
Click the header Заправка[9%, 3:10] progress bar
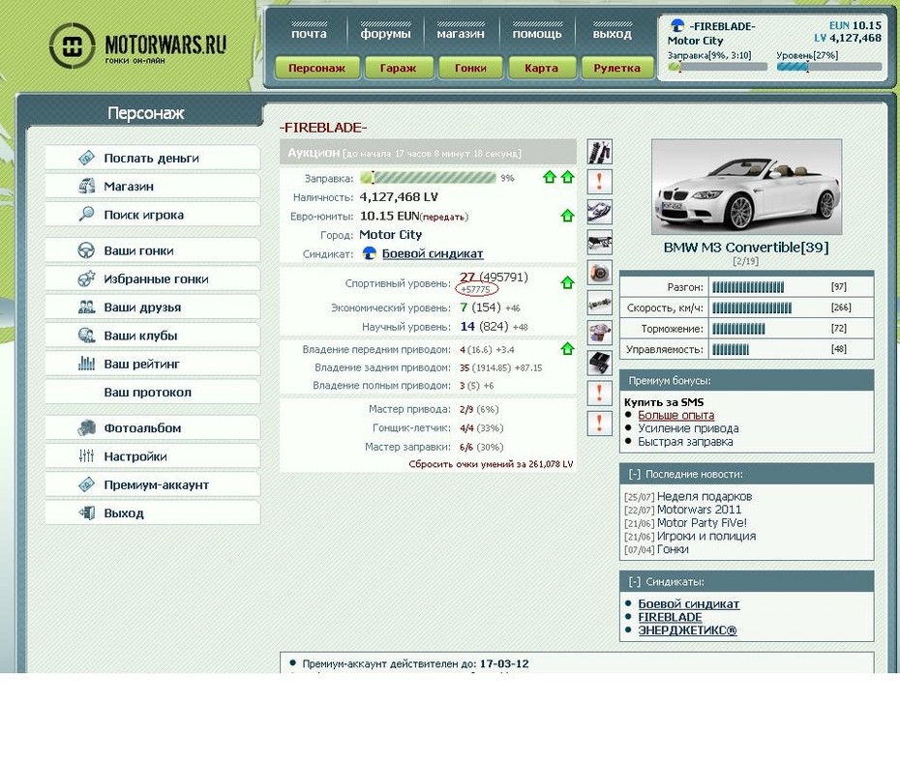point(717,67)
